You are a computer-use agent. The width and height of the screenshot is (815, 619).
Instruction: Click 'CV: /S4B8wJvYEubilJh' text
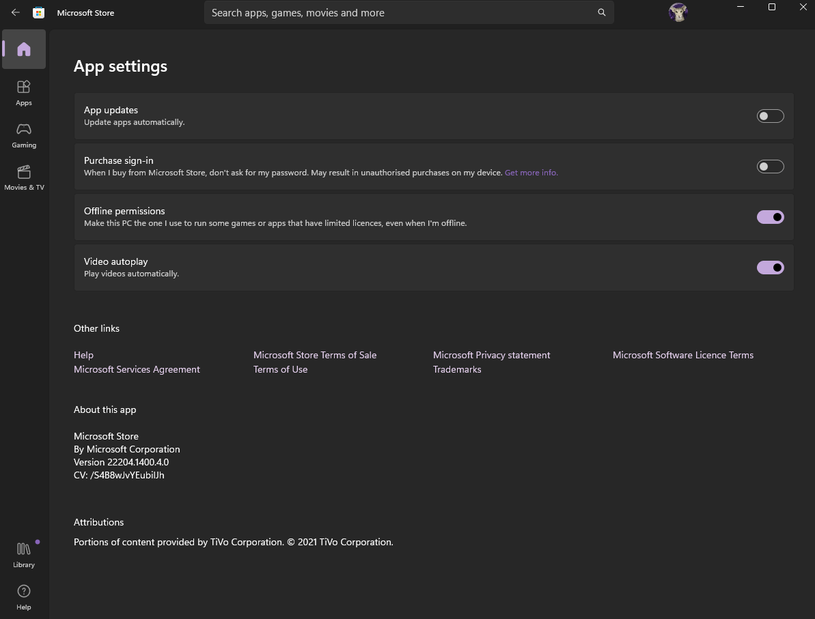pos(119,475)
